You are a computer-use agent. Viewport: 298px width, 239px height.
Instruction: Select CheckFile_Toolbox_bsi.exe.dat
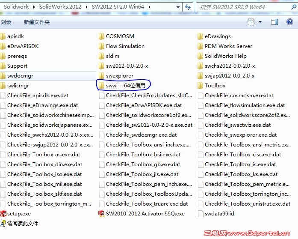[140, 155]
